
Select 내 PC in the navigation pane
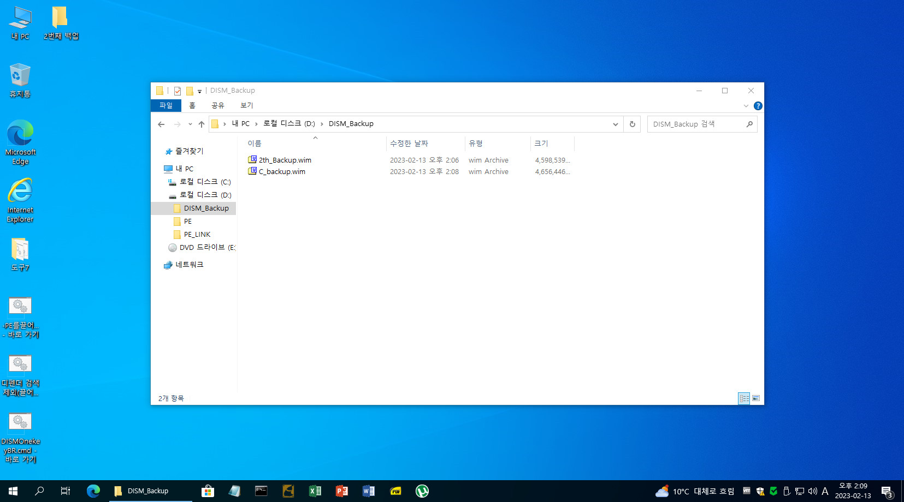185,169
